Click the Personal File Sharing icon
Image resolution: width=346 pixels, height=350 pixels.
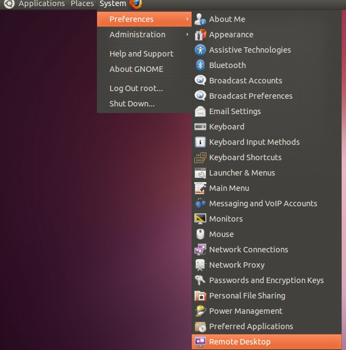pyautogui.click(x=200, y=296)
